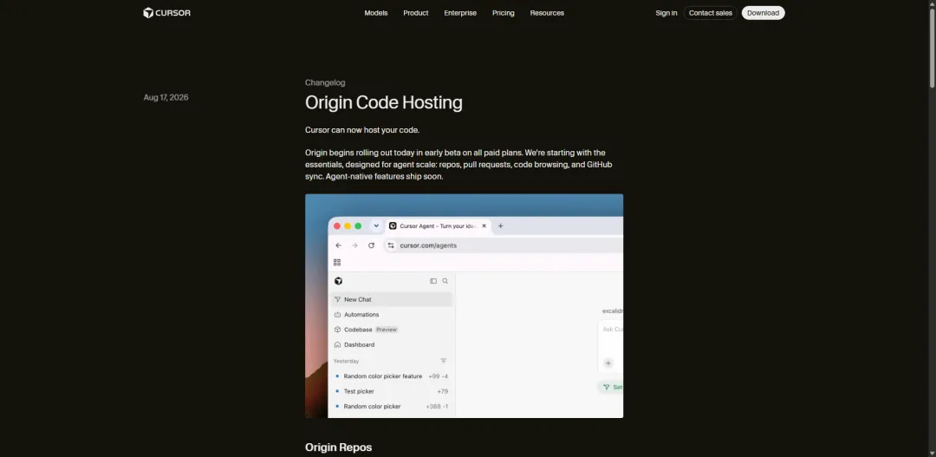Click the browser forward arrow

(x=354, y=245)
